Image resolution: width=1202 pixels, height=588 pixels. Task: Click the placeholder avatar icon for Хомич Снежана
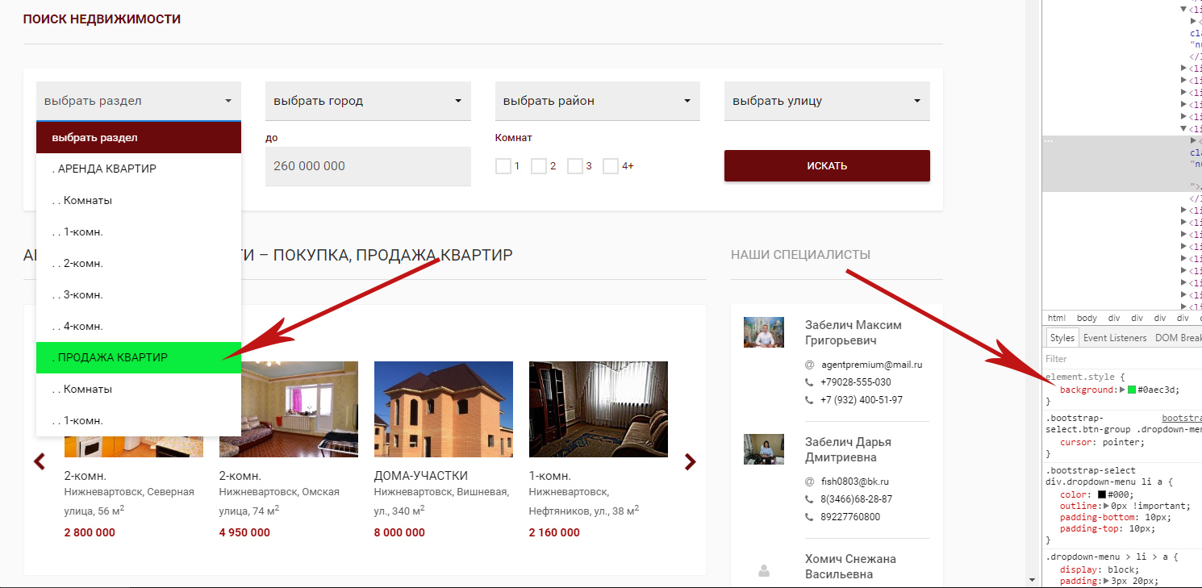tap(764, 570)
